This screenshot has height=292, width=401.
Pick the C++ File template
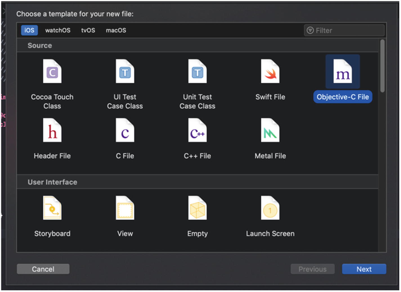(197, 131)
